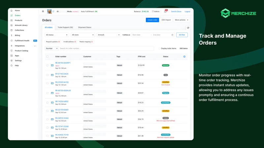Open the Billing dollar icon
Viewport: 264px width, 148px height.
12,36
